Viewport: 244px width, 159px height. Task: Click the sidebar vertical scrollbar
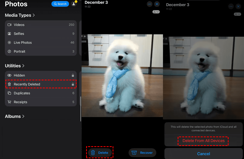81,109
